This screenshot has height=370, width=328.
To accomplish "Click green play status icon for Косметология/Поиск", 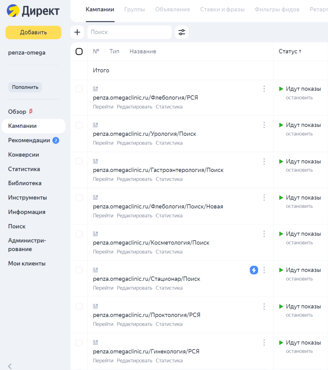I will click(x=281, y=234).
